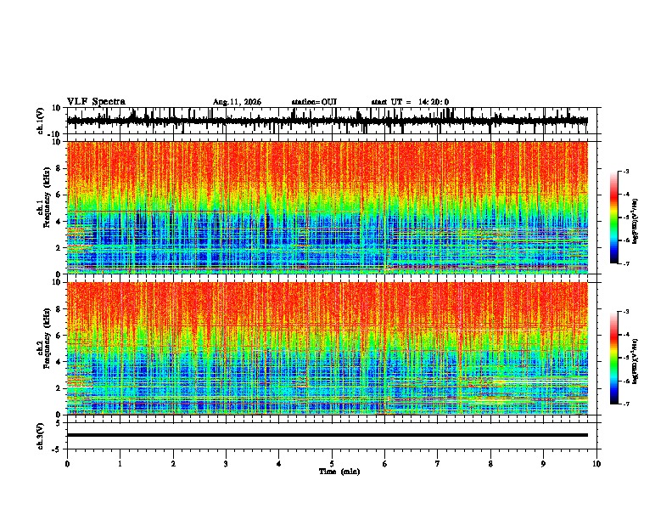Image resolution: width=672 pixels, height=520 pixels.
Task: Click time axis tick label "4"
Action: tap(279, 464)
